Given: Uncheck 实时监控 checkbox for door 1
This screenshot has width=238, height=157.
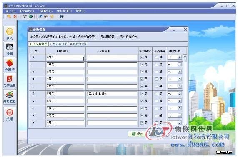Looking at the screenshot, I should click(142, 65).
